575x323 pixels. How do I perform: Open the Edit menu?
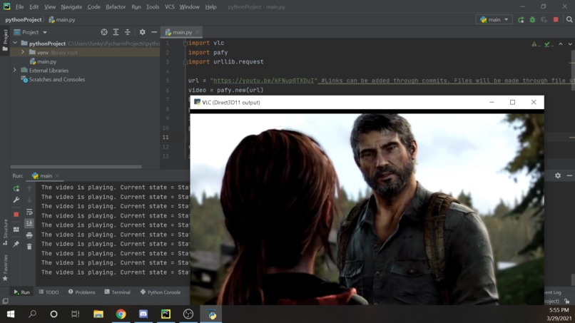tap(34, 7)
